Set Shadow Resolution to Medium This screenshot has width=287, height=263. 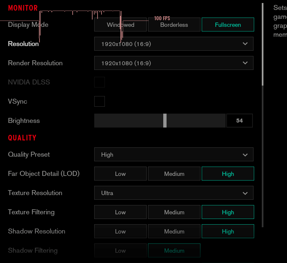click(174, 231)
